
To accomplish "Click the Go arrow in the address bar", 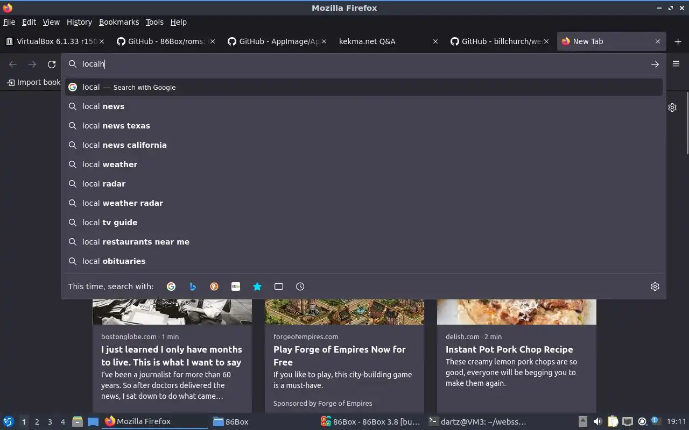I will point(655,64).
